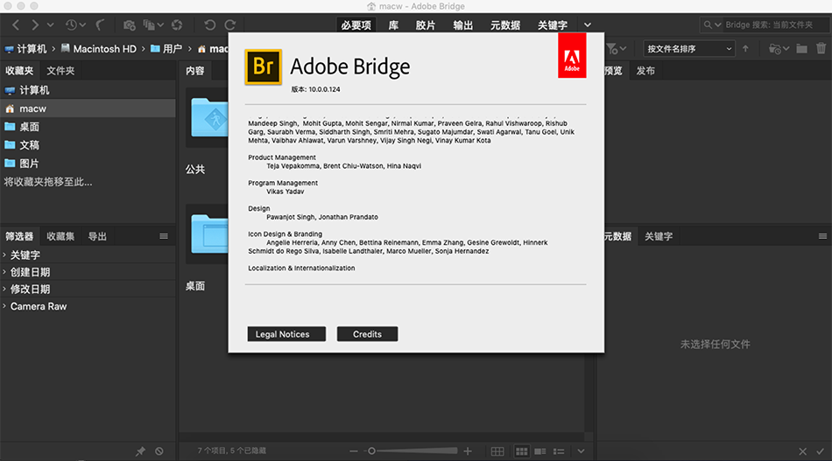Click the clear filter icon
The width and height of the screenshot is (832, 461).
point(159,451)
